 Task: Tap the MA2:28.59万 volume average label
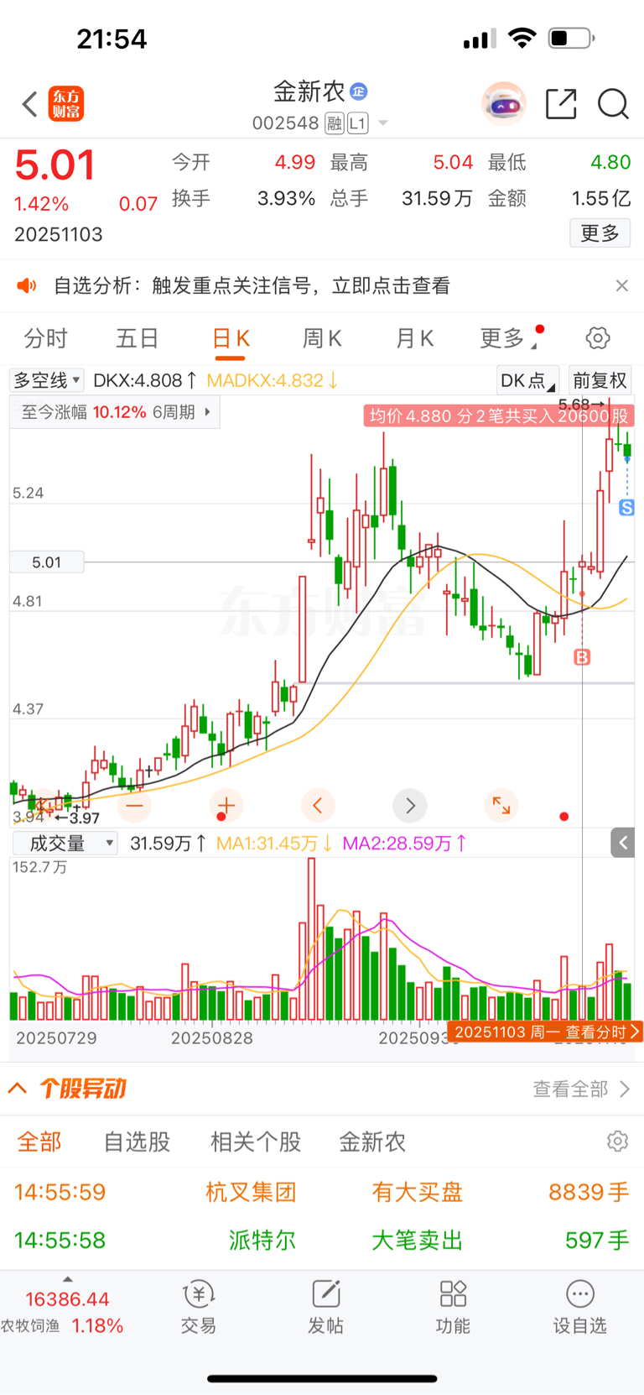point(405,844)
